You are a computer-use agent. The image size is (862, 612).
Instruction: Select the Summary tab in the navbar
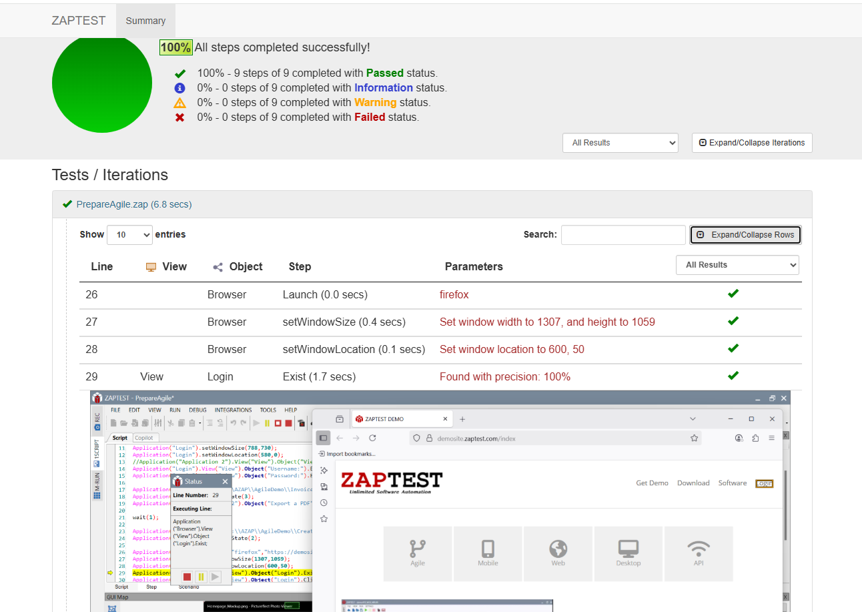(x=145, y=21)
